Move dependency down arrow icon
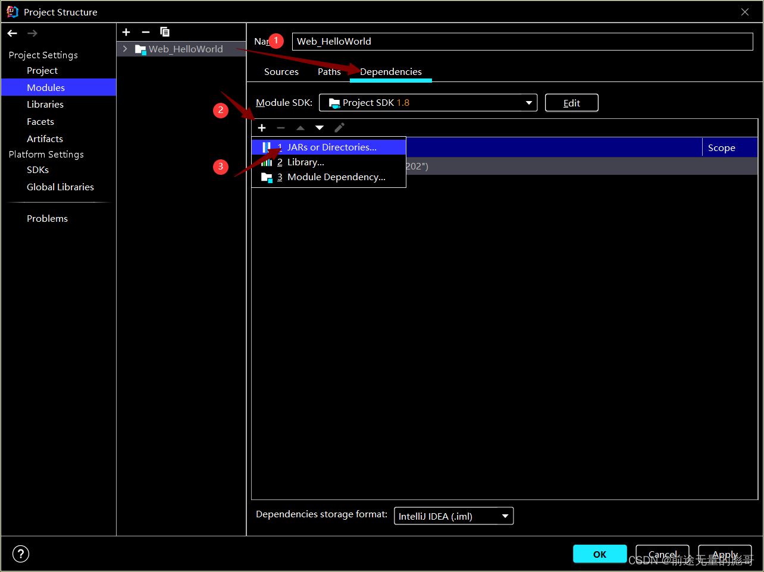Image resolution: width=764 pixels, height=572 pixels. [x=320, y=128]
